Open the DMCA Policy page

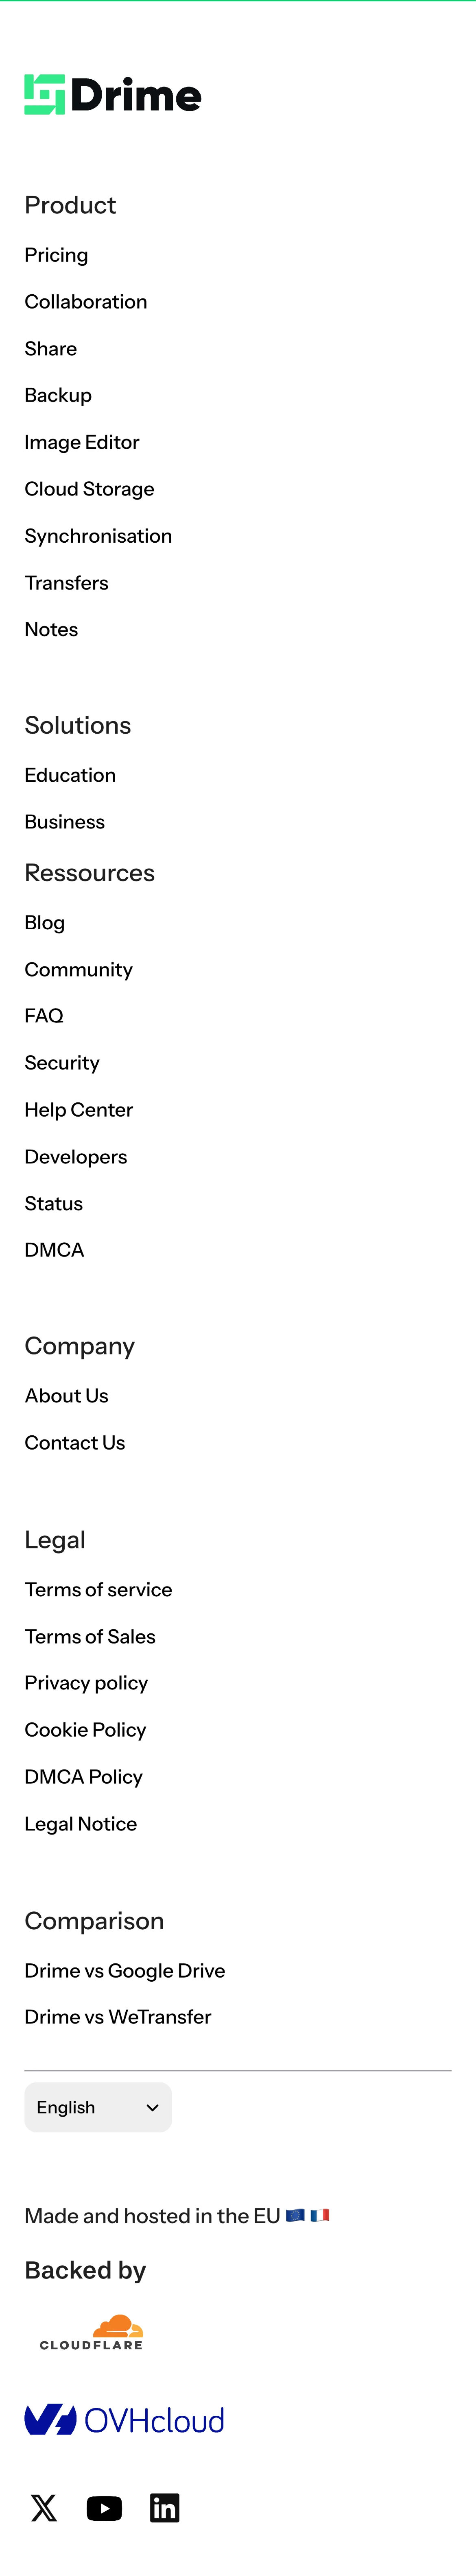tap(83, 1777)
